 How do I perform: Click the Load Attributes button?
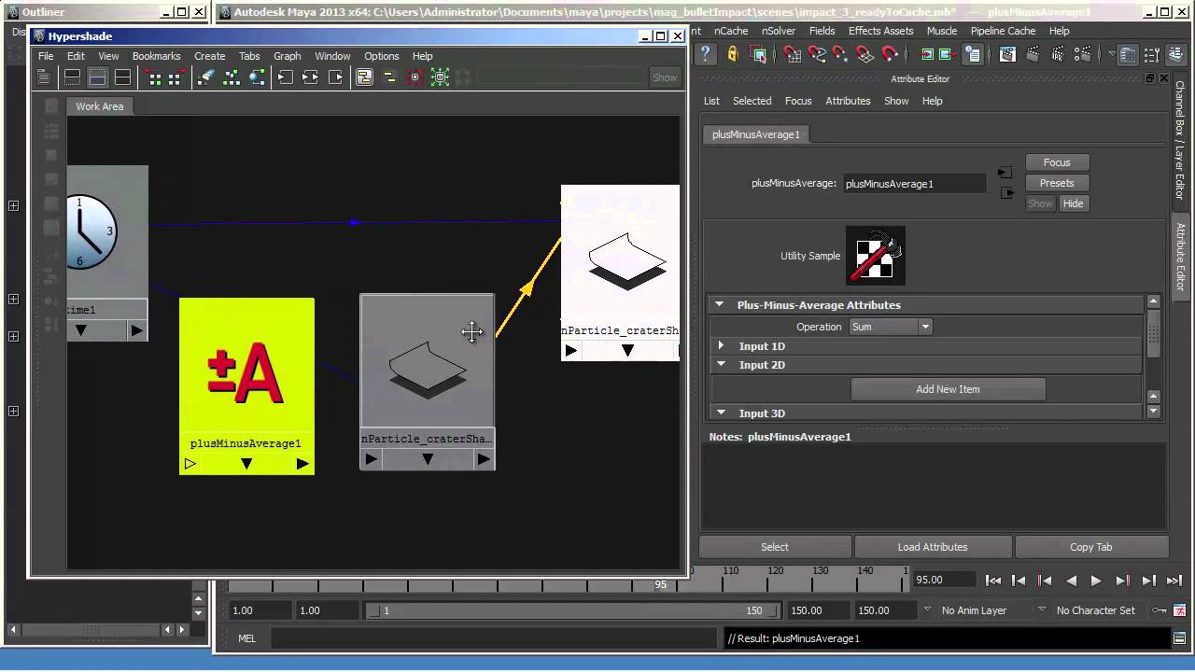933,547
